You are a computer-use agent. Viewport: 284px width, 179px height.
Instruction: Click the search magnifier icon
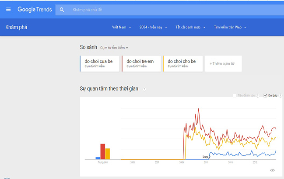tap(62, 10)
